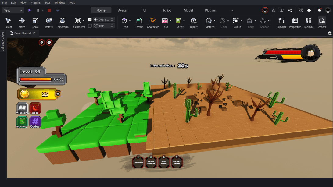
Task: Switch to the Rotate tool
Action: (49, 23)
